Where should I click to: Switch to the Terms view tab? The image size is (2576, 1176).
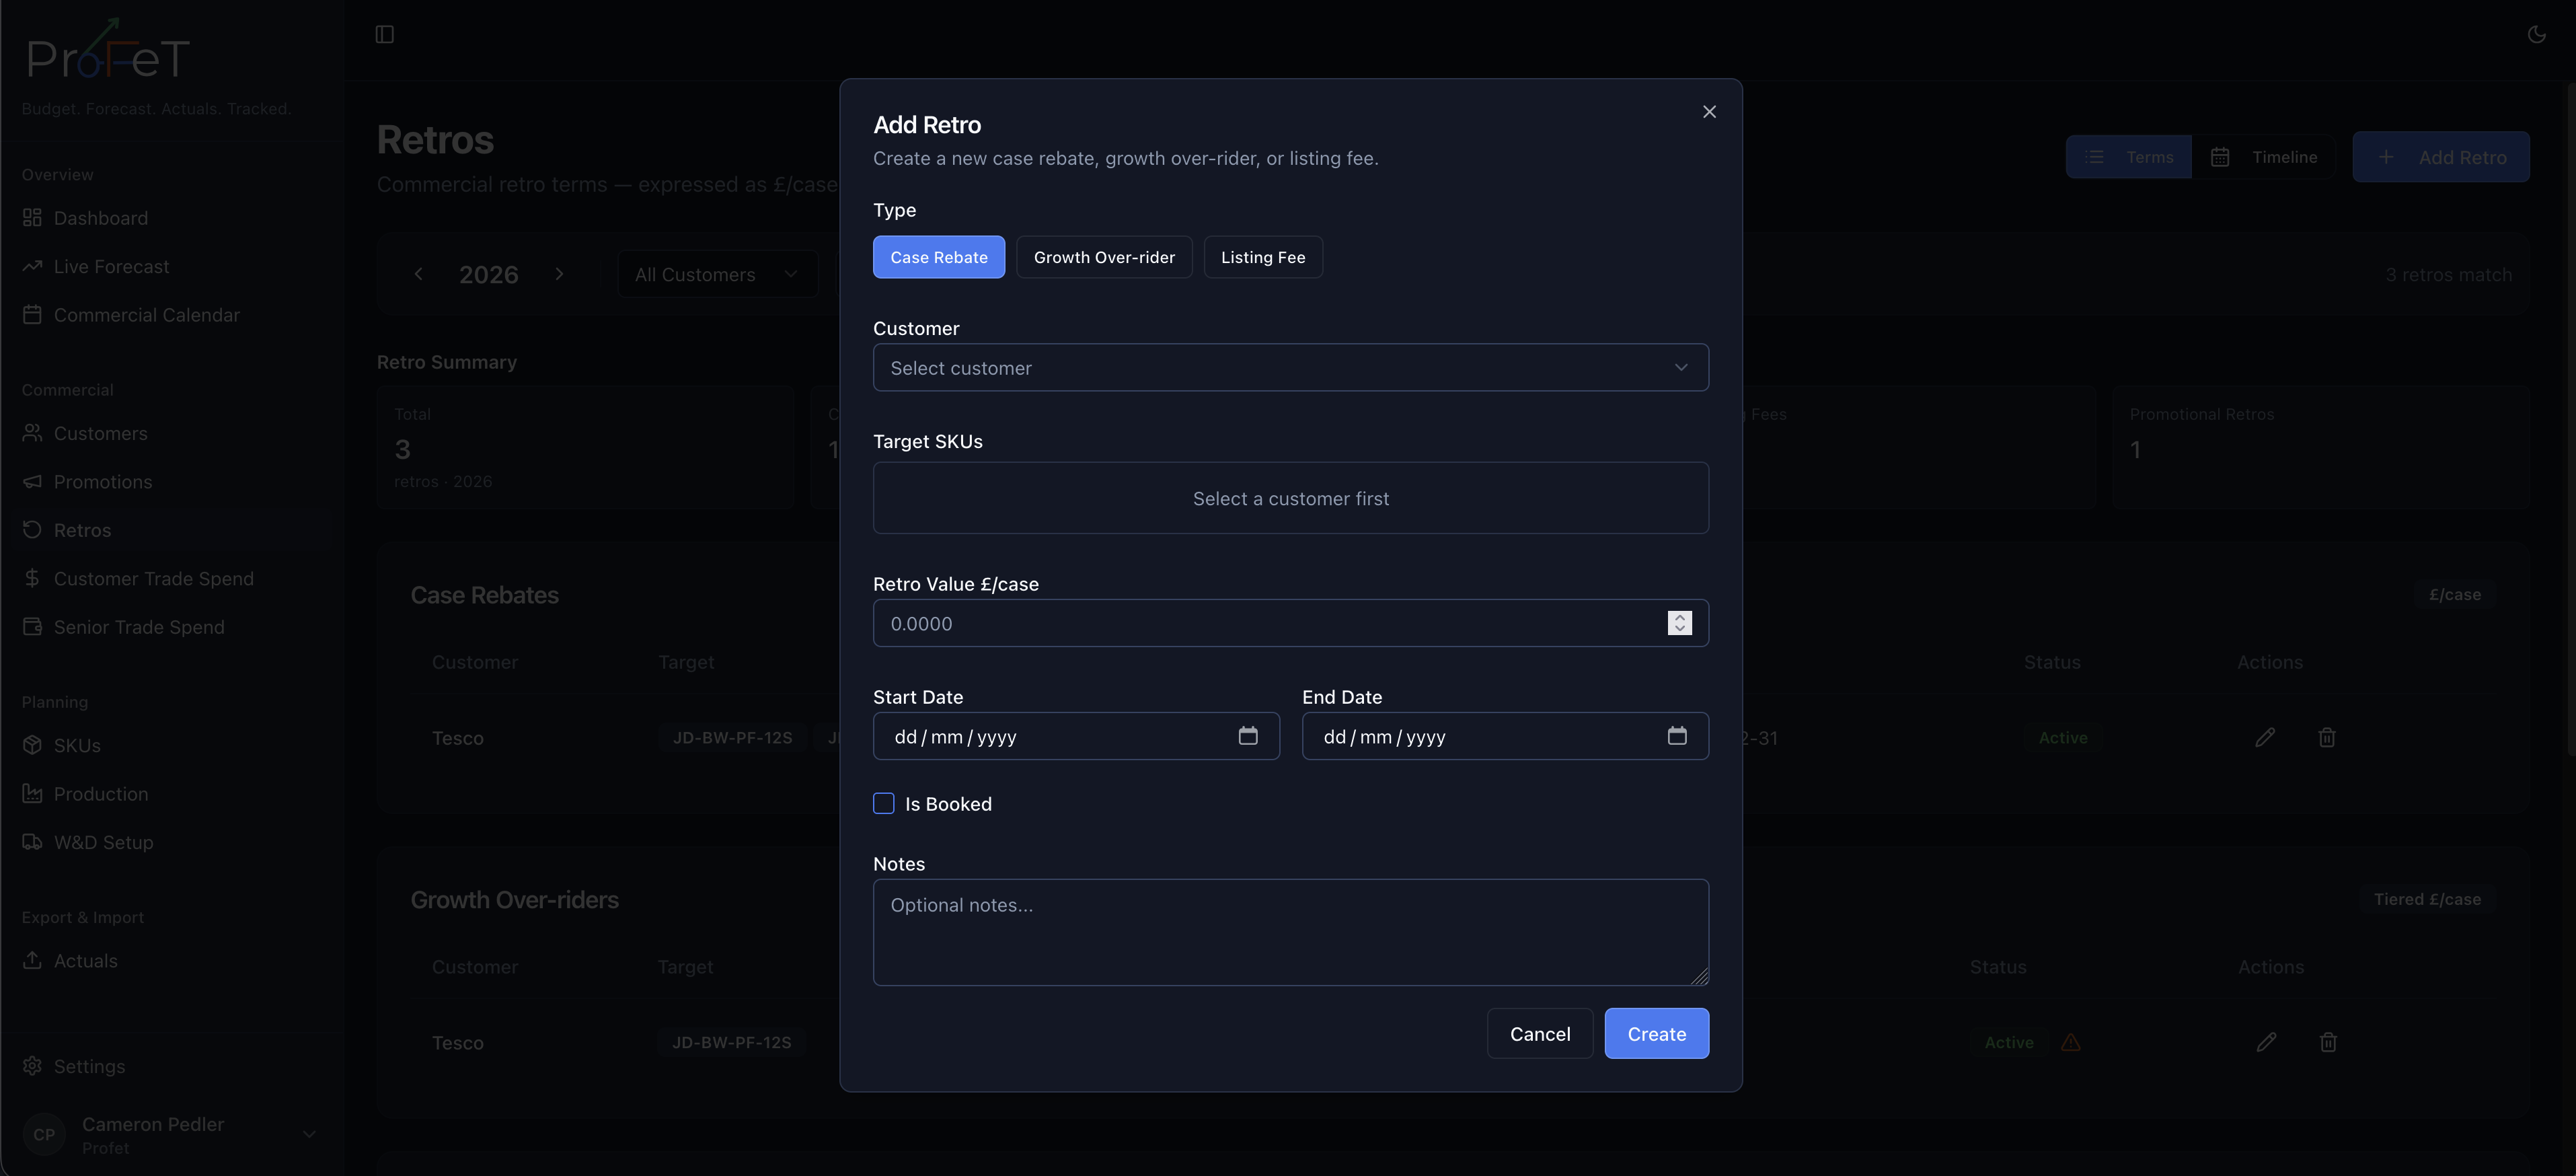[2129, 157]
